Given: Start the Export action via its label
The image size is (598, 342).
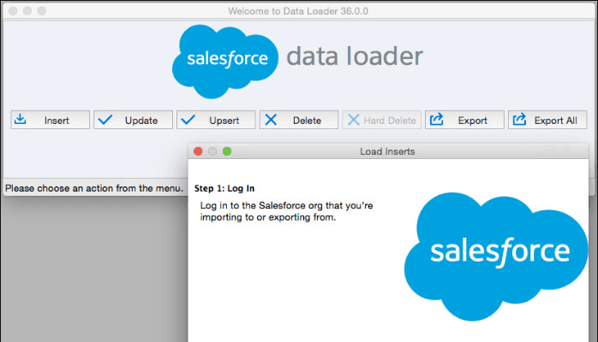Looking at the screenshot, I should coord(473,121).
